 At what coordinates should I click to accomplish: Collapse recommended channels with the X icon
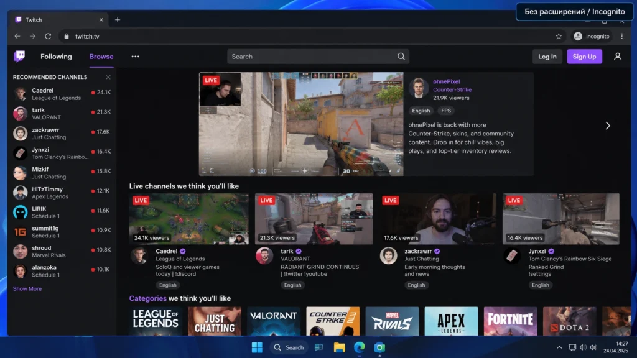click(x=108, y=77)
